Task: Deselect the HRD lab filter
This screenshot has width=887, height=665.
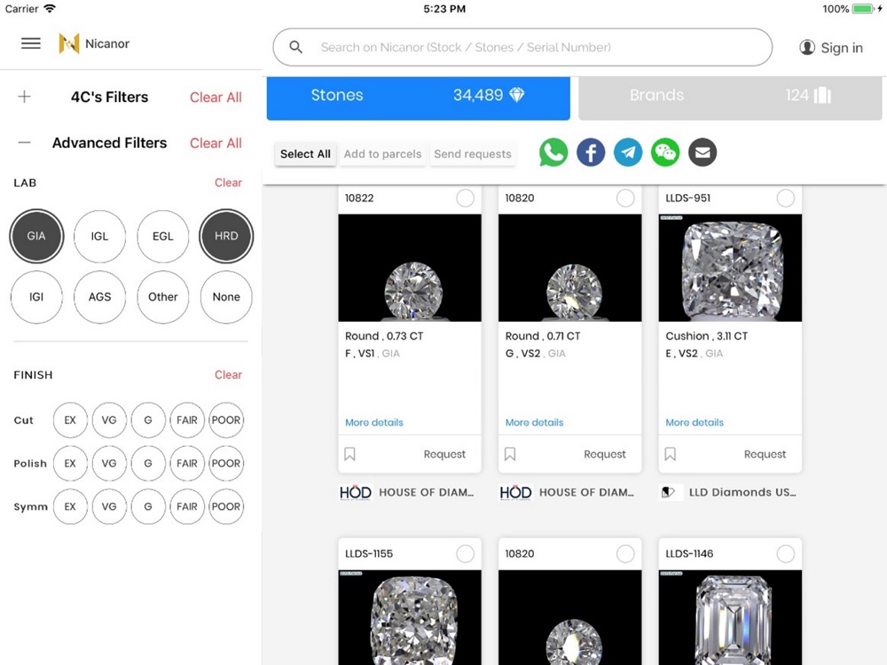Action: 226,236
